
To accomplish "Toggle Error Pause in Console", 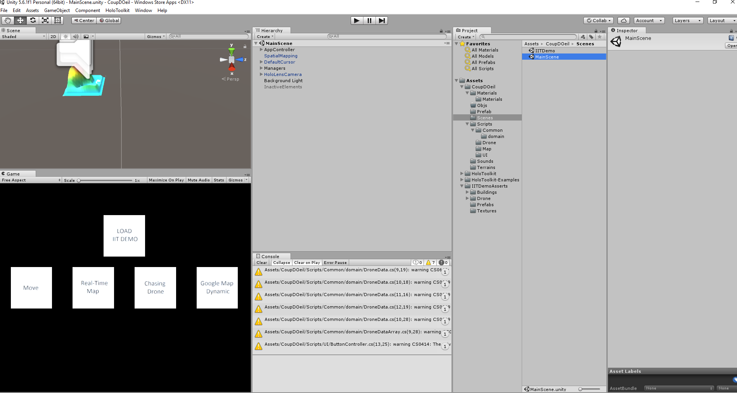I will (x=335, y=262).
